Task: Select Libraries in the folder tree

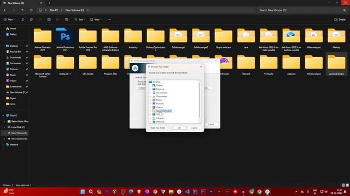Action: [160, 118]
